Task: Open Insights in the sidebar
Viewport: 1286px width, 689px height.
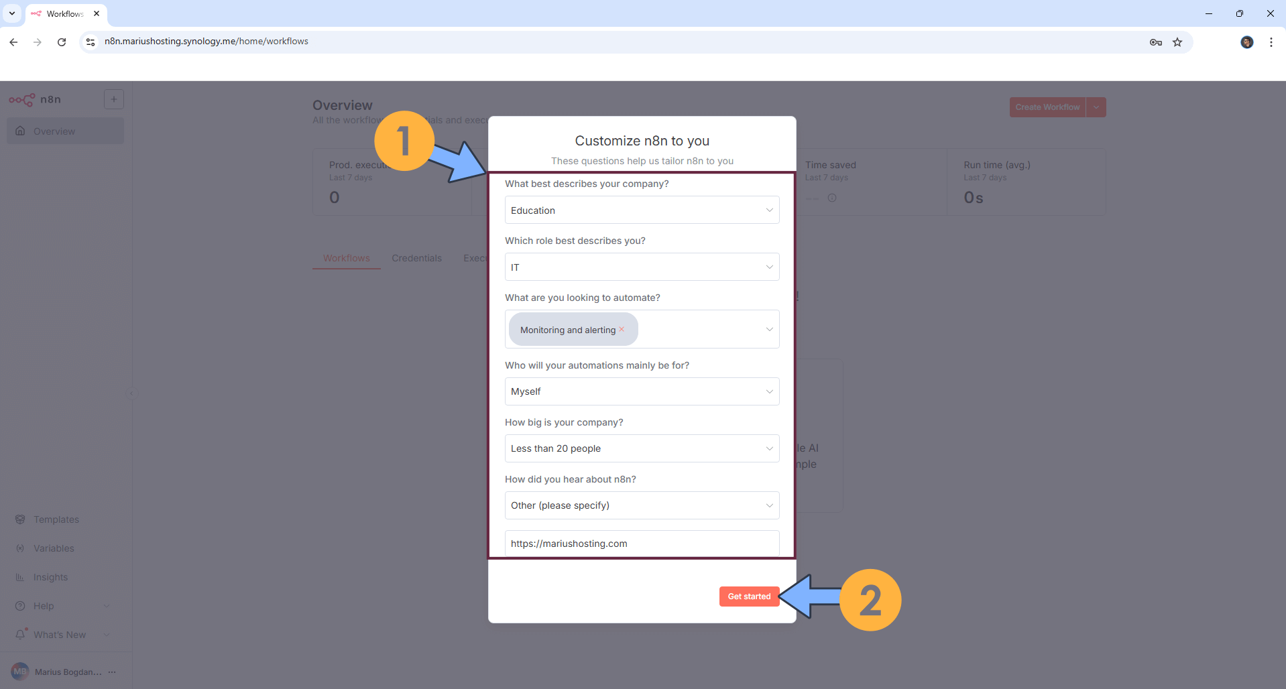Action: [x=65, y=577]
